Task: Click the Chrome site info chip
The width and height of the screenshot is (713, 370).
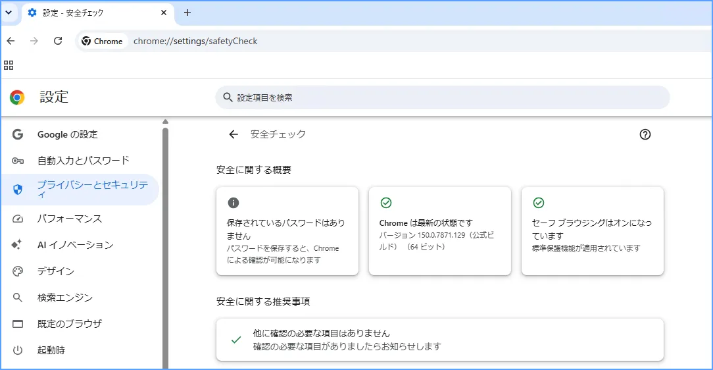Action: (x=102, y=41)
